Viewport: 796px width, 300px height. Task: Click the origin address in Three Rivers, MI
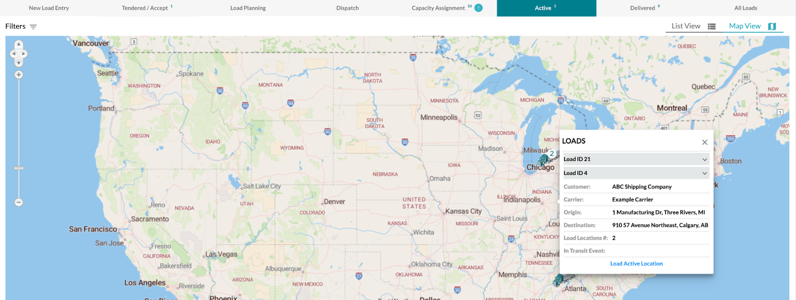tap(658, 213)
